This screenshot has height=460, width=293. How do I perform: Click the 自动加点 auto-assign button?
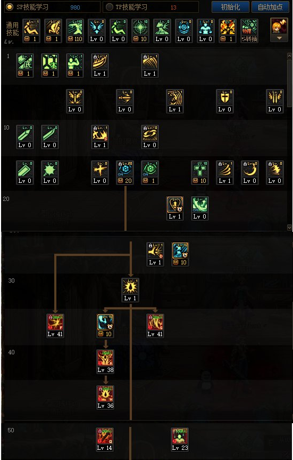[x=270, y=7]
